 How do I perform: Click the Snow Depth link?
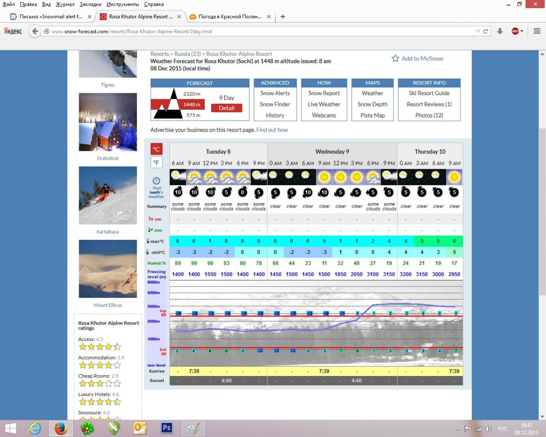(373, 104)
